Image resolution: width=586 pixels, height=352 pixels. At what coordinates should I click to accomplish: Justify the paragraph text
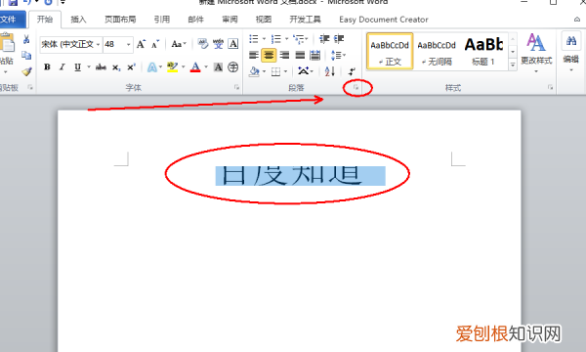[300, 56]
